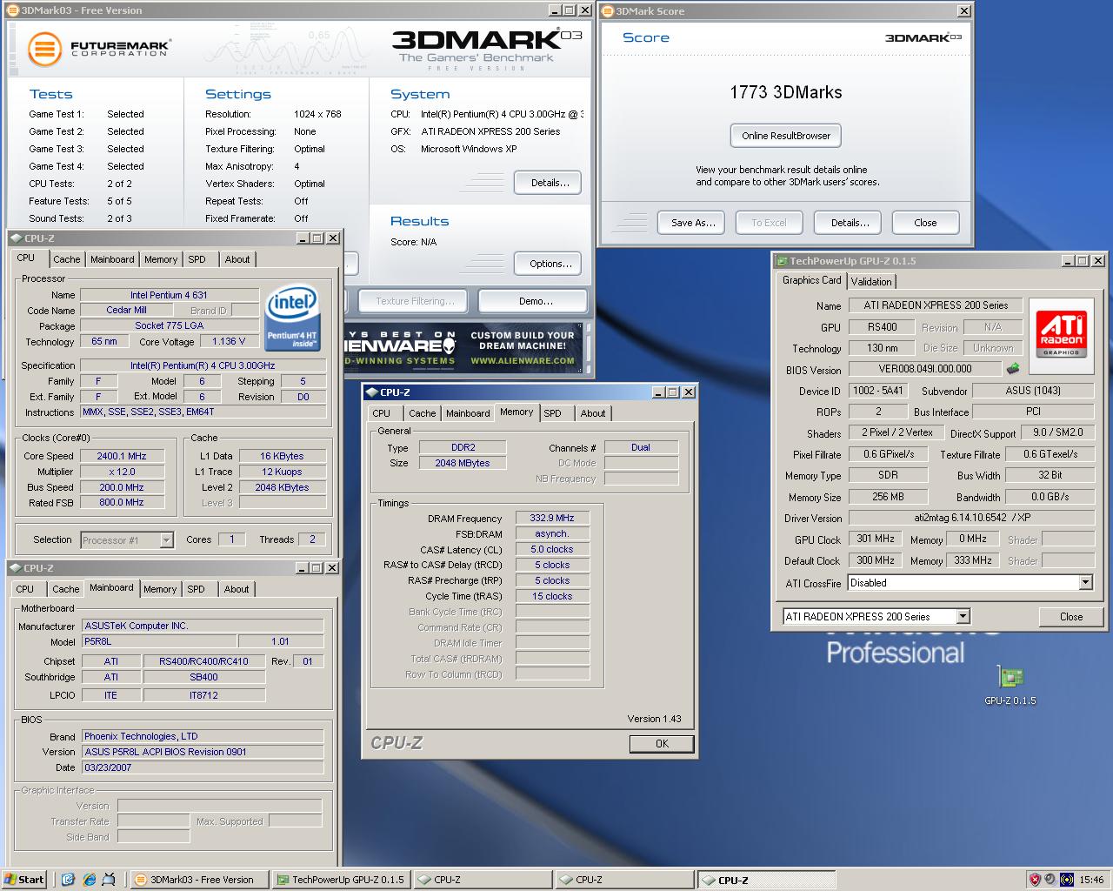Click the To Excel button
The width and height of the screenshot is (1113, 891).
(x=769, y=223)
